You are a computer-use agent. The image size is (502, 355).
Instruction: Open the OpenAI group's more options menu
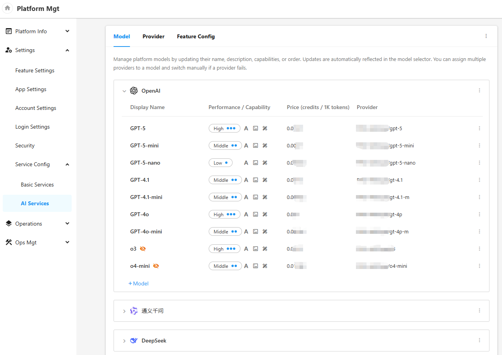tap(479, 91)
